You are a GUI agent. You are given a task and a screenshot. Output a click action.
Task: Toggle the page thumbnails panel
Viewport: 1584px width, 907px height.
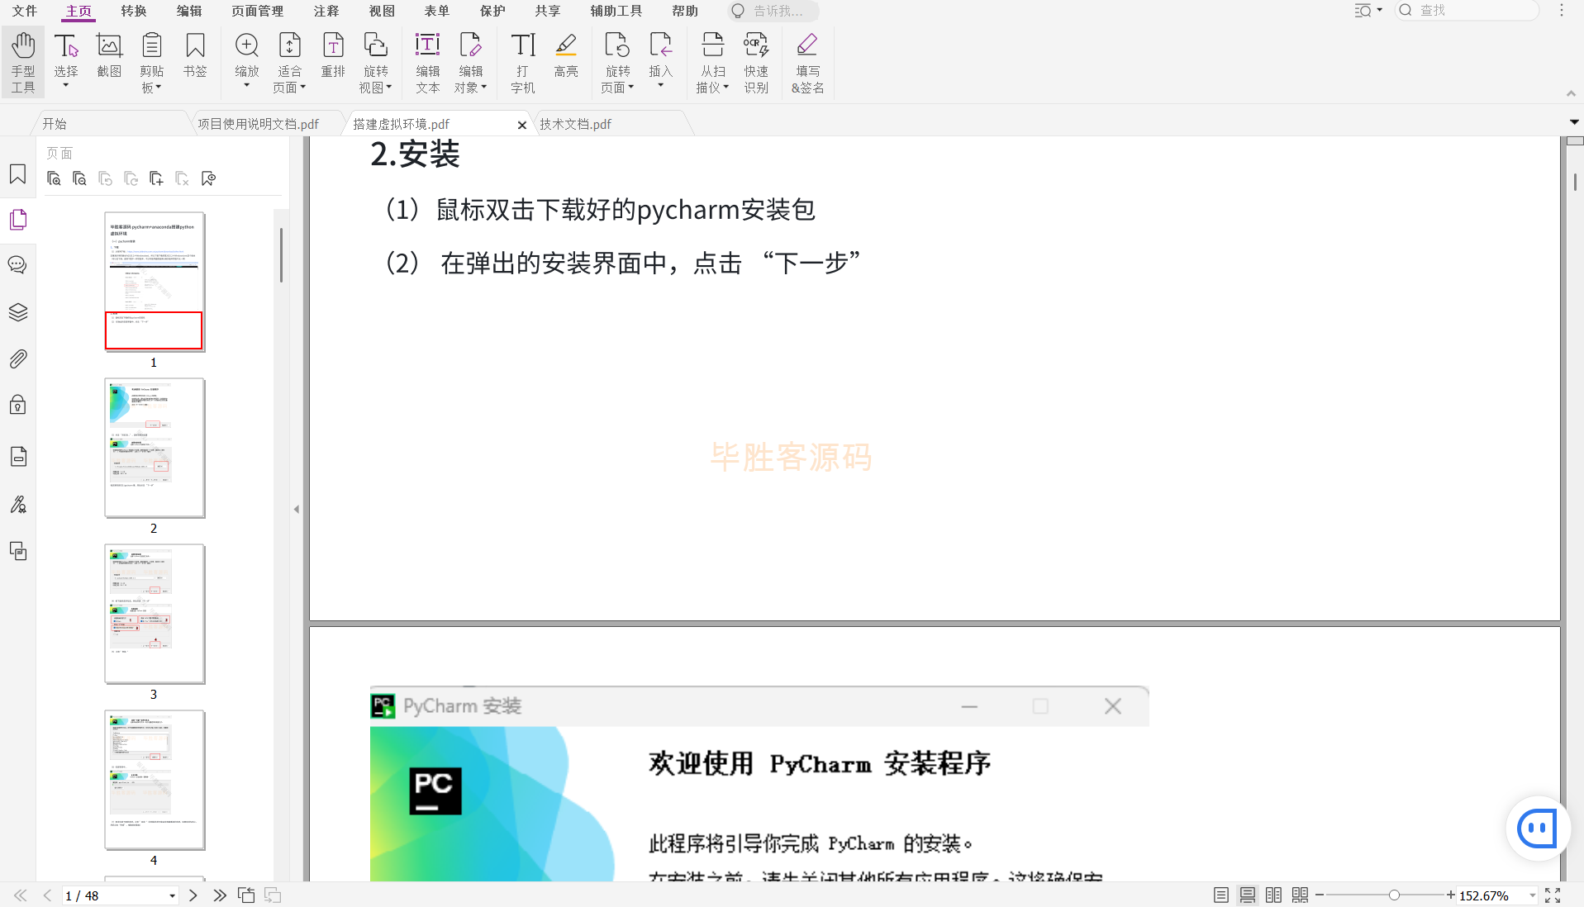(18, 220)
